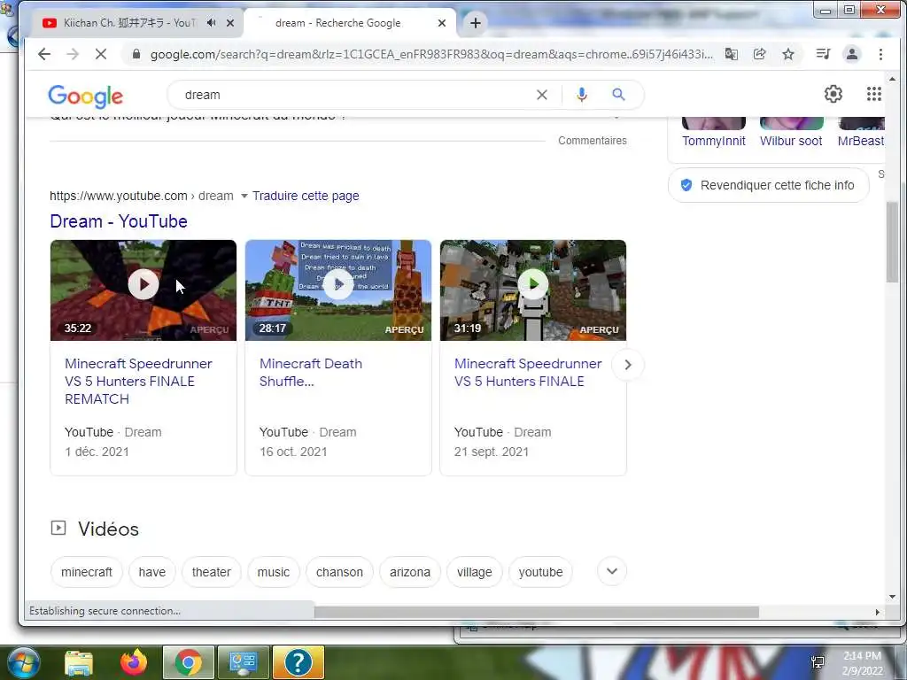
Task: Go to the Google homepage logo
Action: point(86,96)
